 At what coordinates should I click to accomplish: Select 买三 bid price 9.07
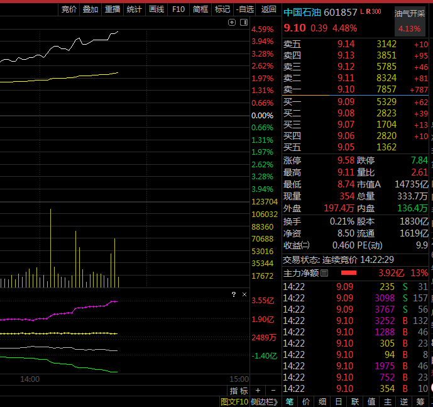[x=346, y=125]
